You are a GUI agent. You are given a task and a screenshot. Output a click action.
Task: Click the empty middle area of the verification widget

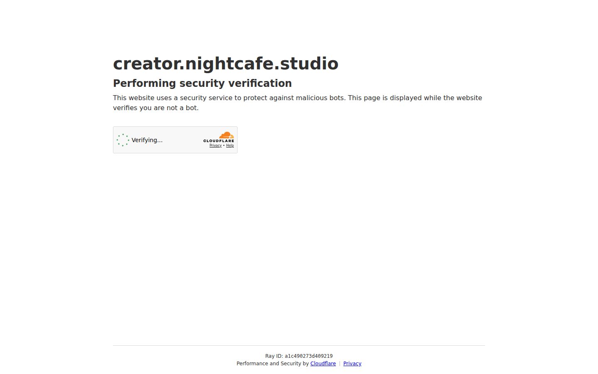pos(182,140)
